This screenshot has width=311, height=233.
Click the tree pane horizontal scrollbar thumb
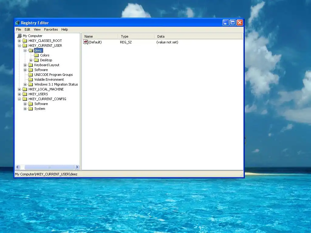(49, 167)
